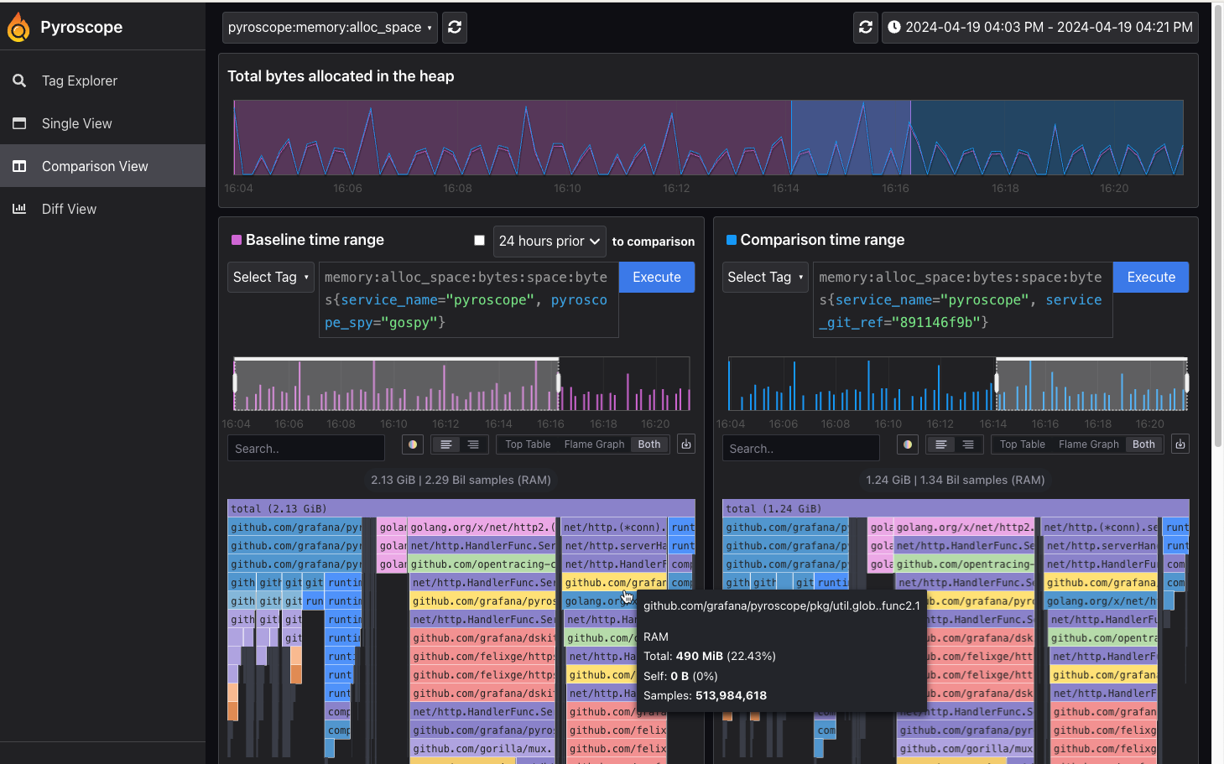Click the baseline Search input field
Viewport: 1224px width, 764px height.
click(305, 448)
